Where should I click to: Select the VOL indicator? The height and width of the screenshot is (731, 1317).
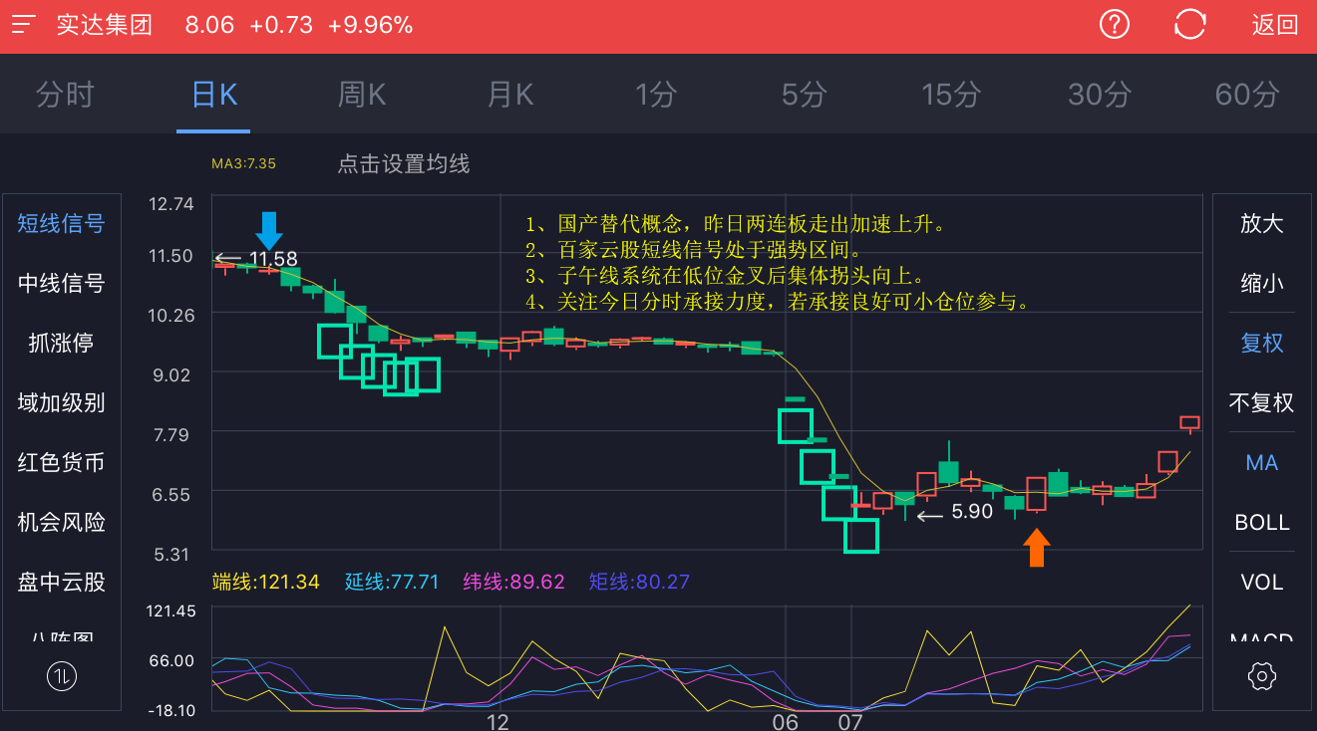[1261, 582]
